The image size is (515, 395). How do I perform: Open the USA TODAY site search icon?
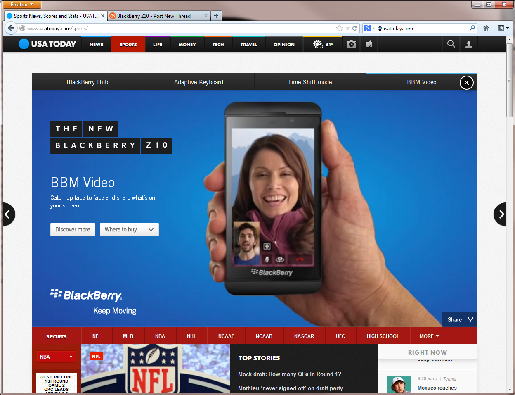[451, 44]
